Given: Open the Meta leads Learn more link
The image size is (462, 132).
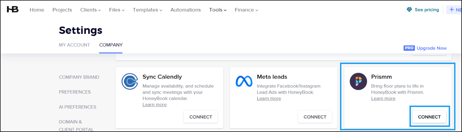Looking at the screenshot, I should coord(269,98).
